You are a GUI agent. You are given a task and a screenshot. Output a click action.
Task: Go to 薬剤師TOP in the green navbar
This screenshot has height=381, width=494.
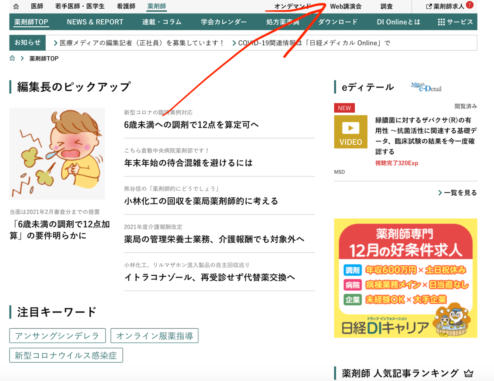31,22
